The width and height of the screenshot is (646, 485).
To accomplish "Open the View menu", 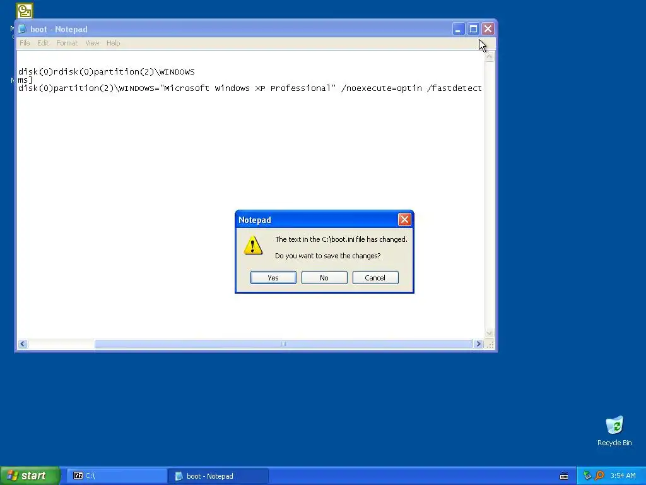I will 92,43.
